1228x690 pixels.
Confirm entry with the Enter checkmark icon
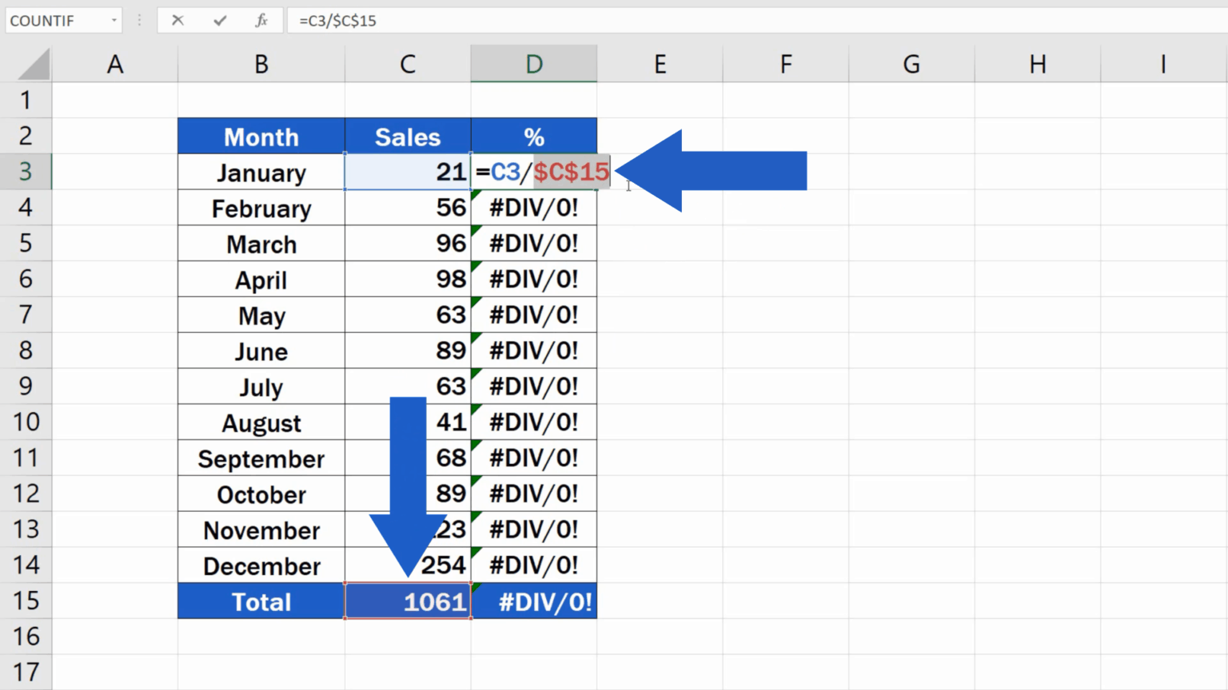pyautogui.click(x=219, y=21)
